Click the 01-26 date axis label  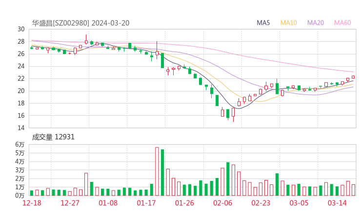[x=184, y=203]
